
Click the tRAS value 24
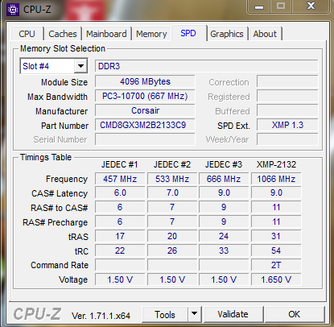pos(224,236)
